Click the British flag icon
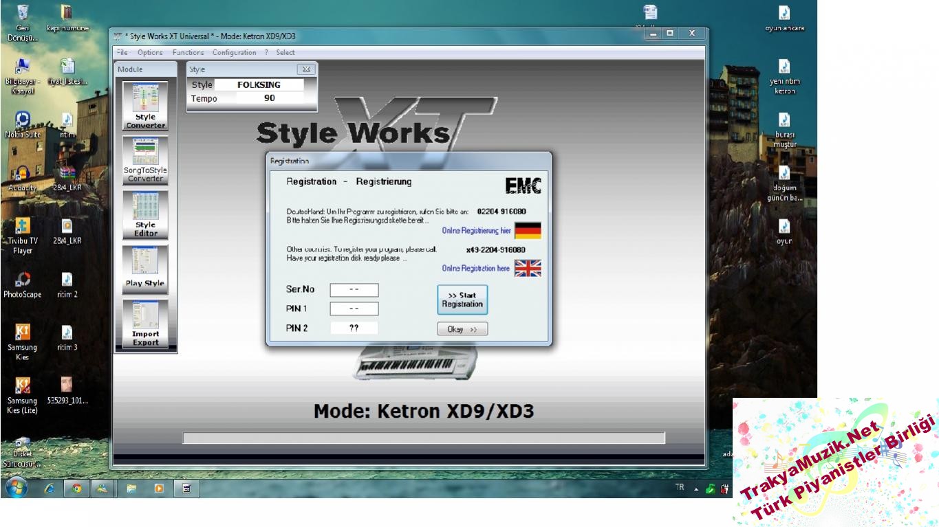 pyautogui.click(x=528, y=268)
